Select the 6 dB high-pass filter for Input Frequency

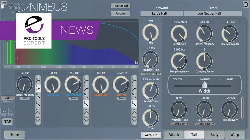click(x=38, y=88)
